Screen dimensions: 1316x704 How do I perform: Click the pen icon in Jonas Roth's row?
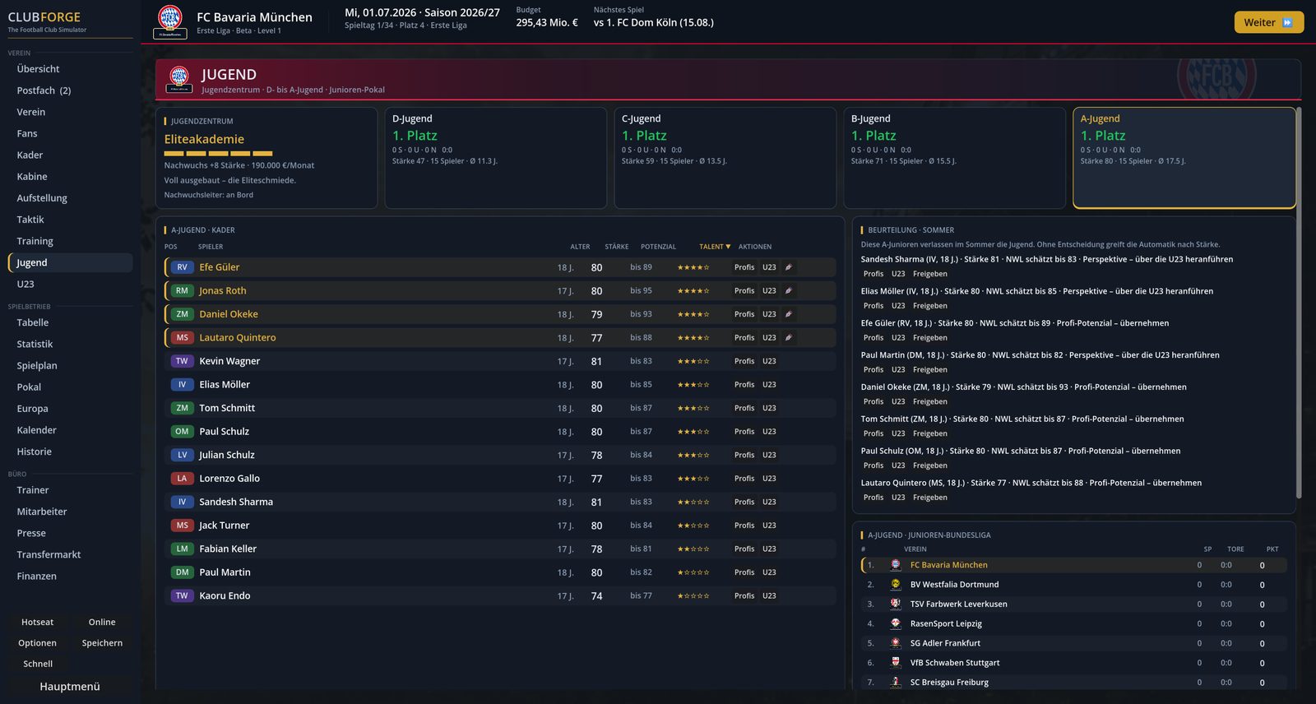[788, 290]
